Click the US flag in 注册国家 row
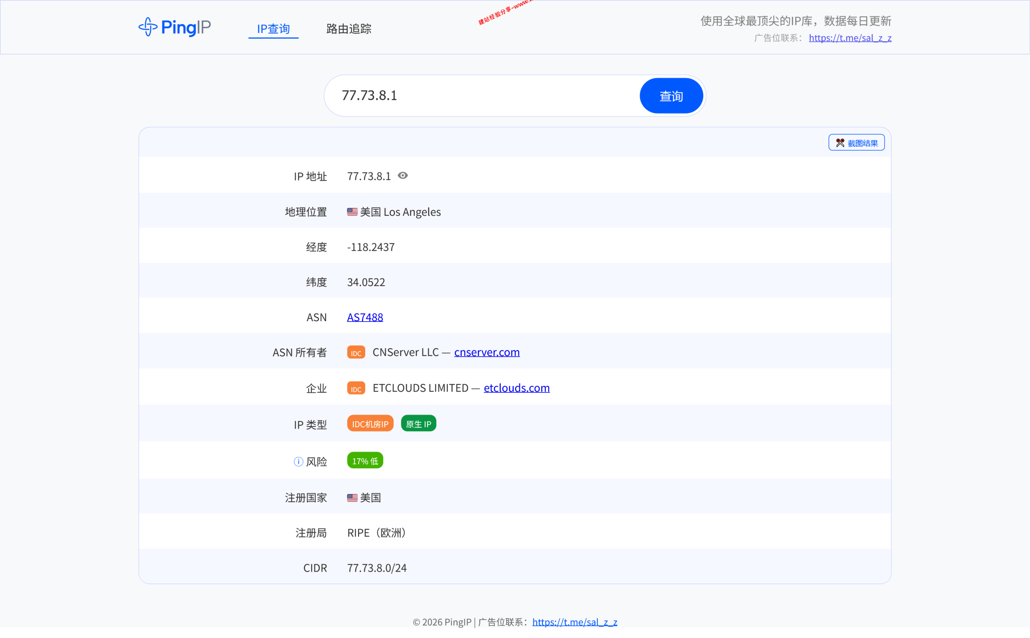 point(352,498)
